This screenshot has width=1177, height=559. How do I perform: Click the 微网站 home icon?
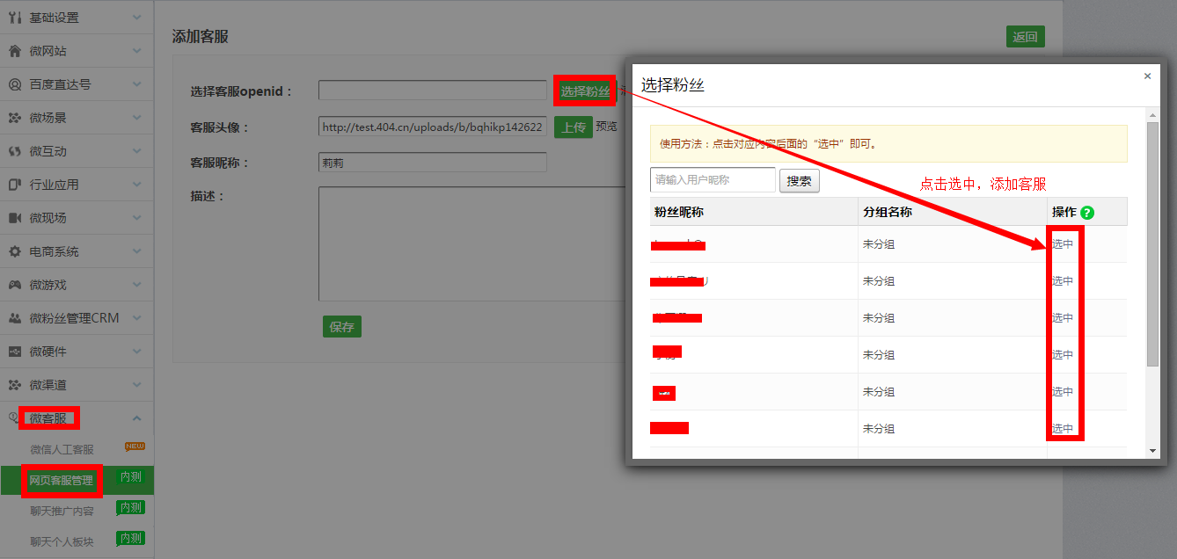[x=14, y=51]
